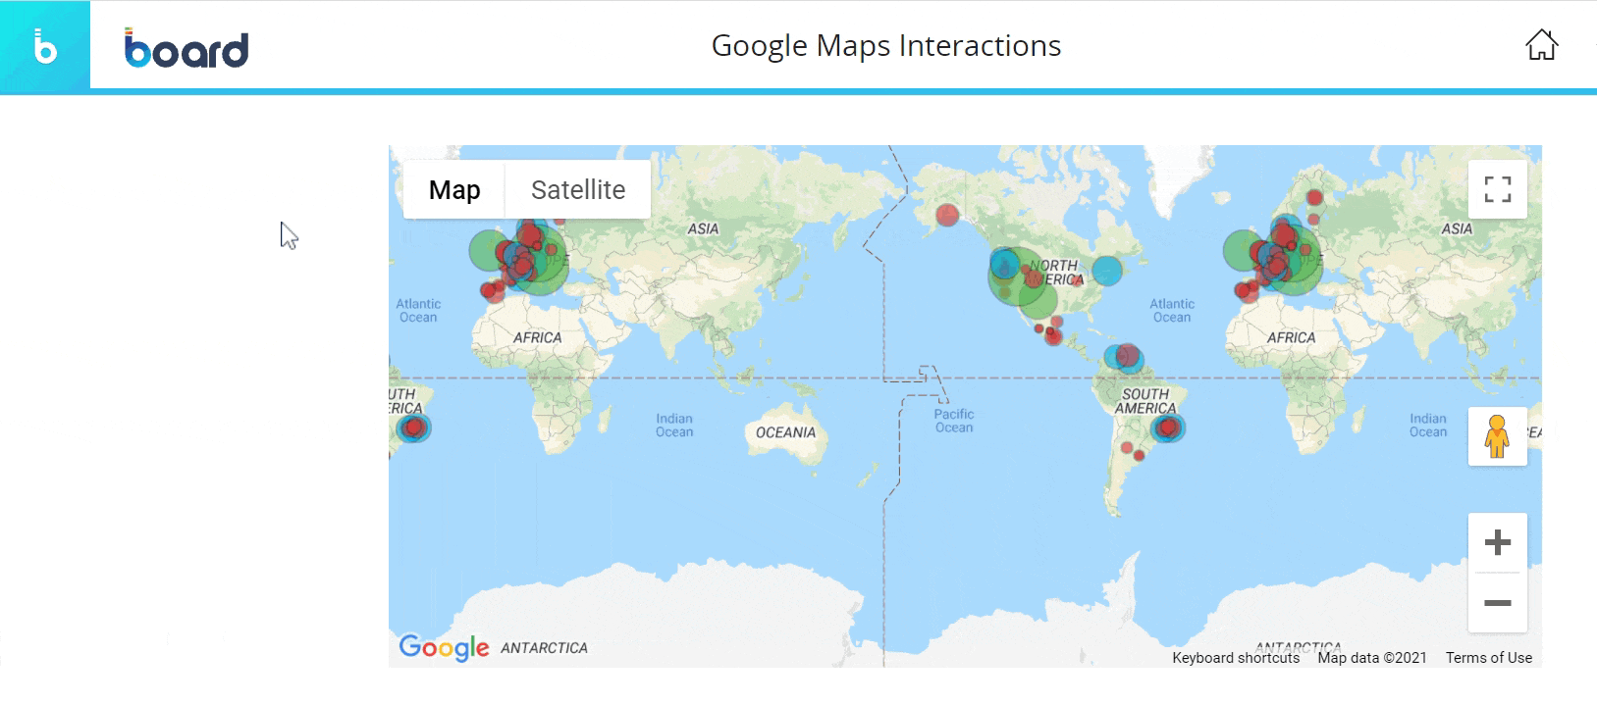Switch to the Satellite view tab

click(578, 189)
